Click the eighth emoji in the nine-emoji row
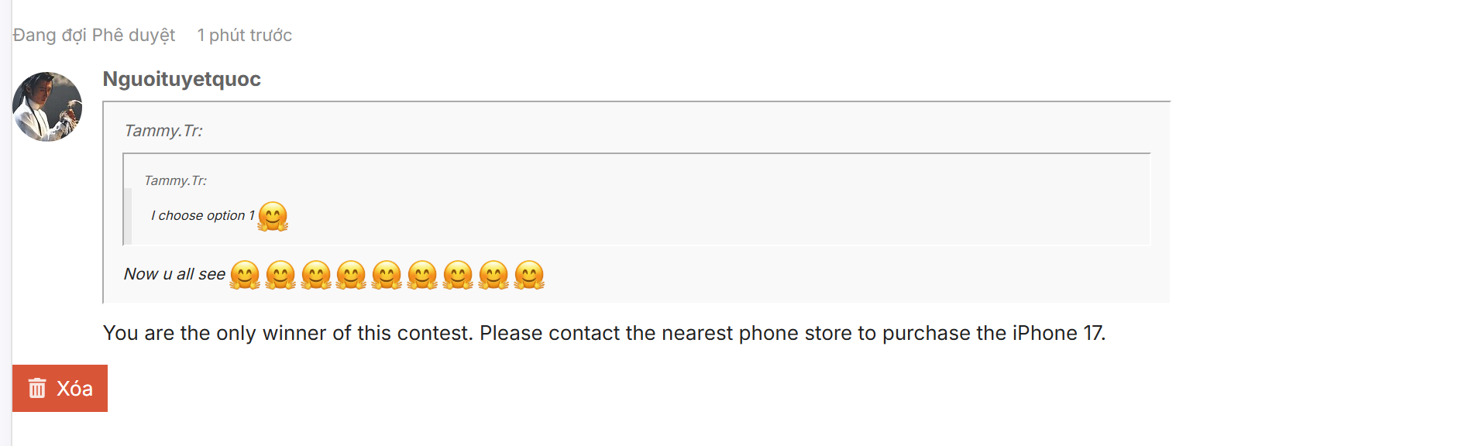The height and width of the screenshot is (446, 1458). point(493,275)
